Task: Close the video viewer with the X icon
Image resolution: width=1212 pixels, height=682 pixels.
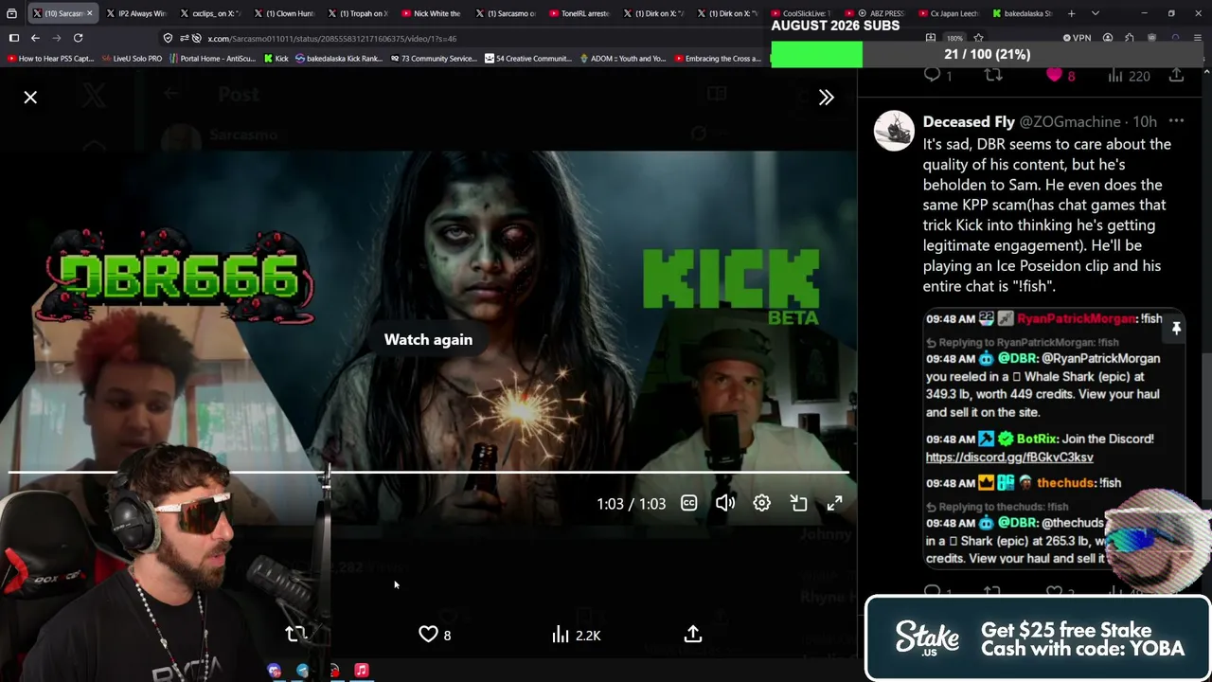Action: tap(30, 98)
